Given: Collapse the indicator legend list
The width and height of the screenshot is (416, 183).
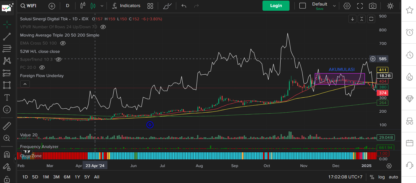Looking at the screenshot, I should pos(25,84).
